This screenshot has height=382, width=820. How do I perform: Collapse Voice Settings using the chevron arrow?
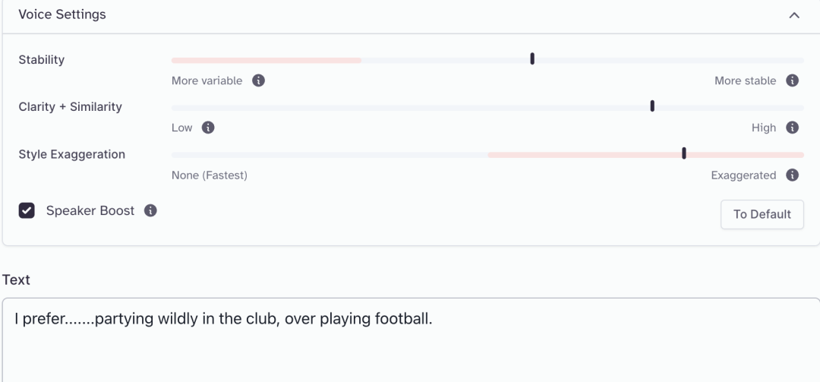(x=794, y=15)
